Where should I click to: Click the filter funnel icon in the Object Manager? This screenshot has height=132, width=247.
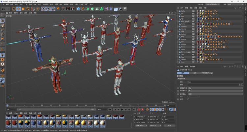(x=240, y=8)
